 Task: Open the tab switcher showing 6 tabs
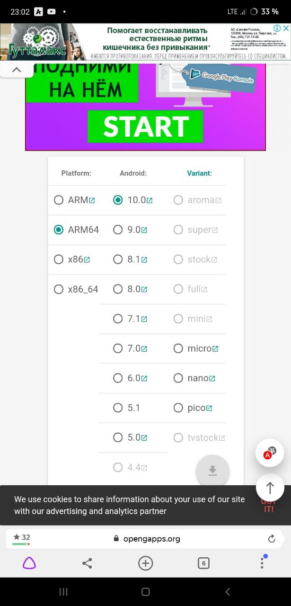click(203, 563)
